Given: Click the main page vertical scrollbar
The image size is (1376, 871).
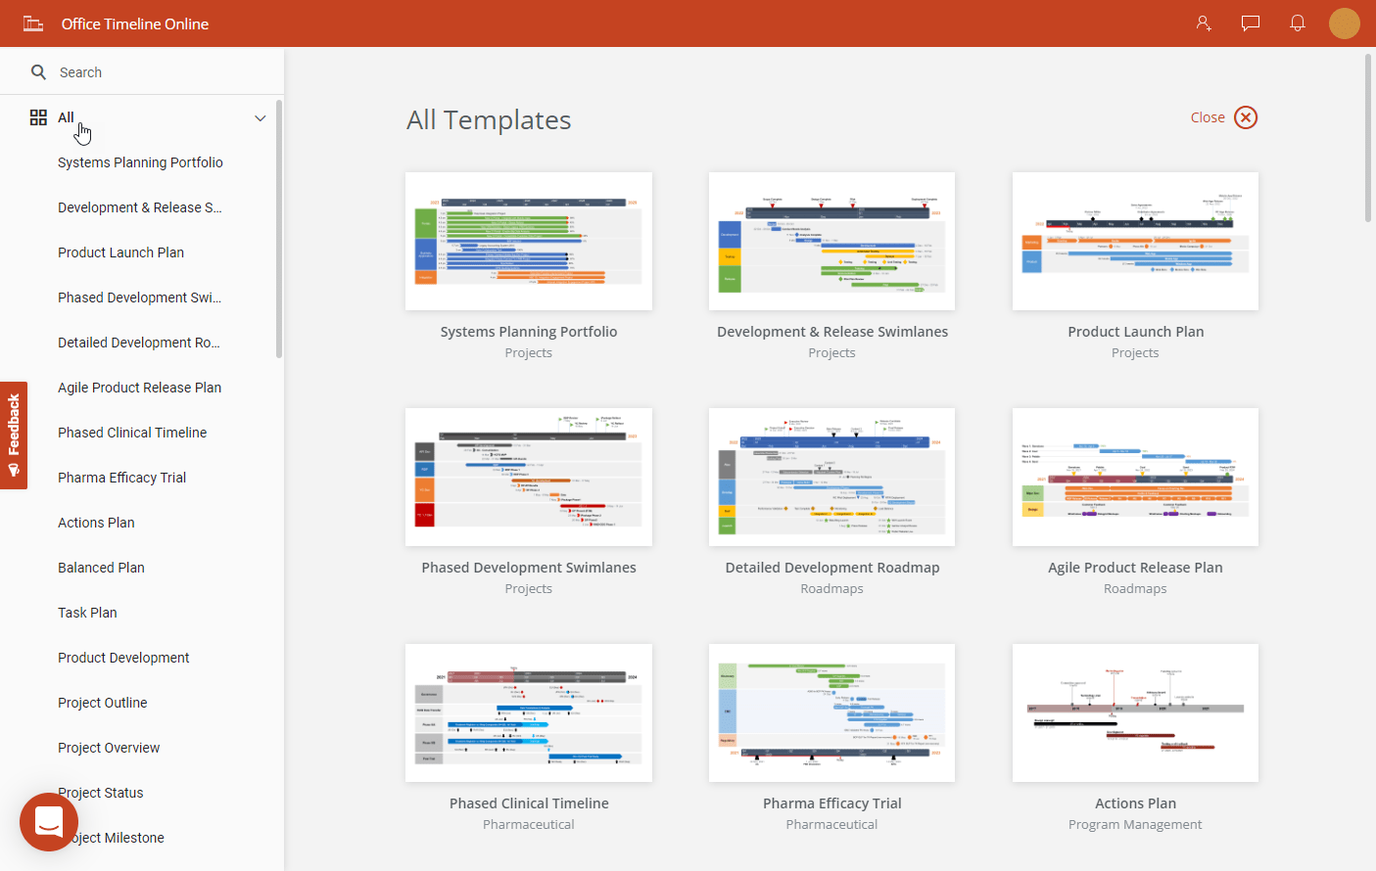Looking at the screenshot, I should 1368,137.
